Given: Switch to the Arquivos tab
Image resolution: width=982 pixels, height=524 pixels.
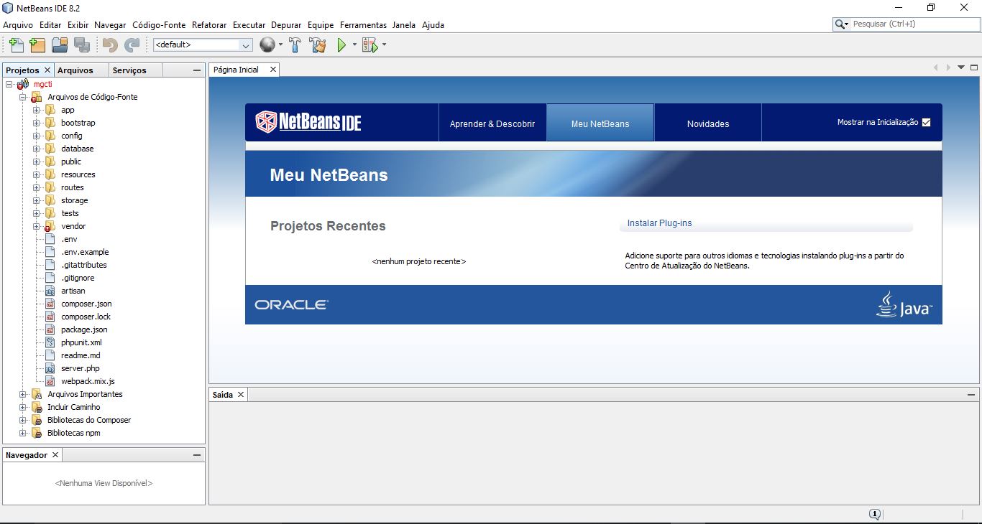Looking at the screenshot, I should coord(75,70).
